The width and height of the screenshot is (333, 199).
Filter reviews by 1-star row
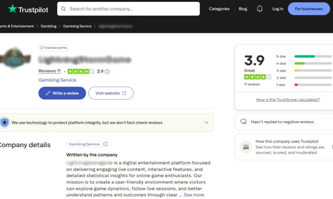pos(304,85)
